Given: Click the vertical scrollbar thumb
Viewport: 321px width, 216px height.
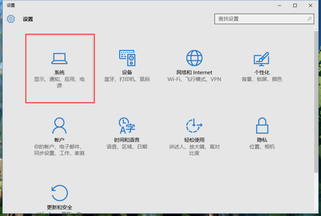Looking at the screenshot, I should click(316, 102).
